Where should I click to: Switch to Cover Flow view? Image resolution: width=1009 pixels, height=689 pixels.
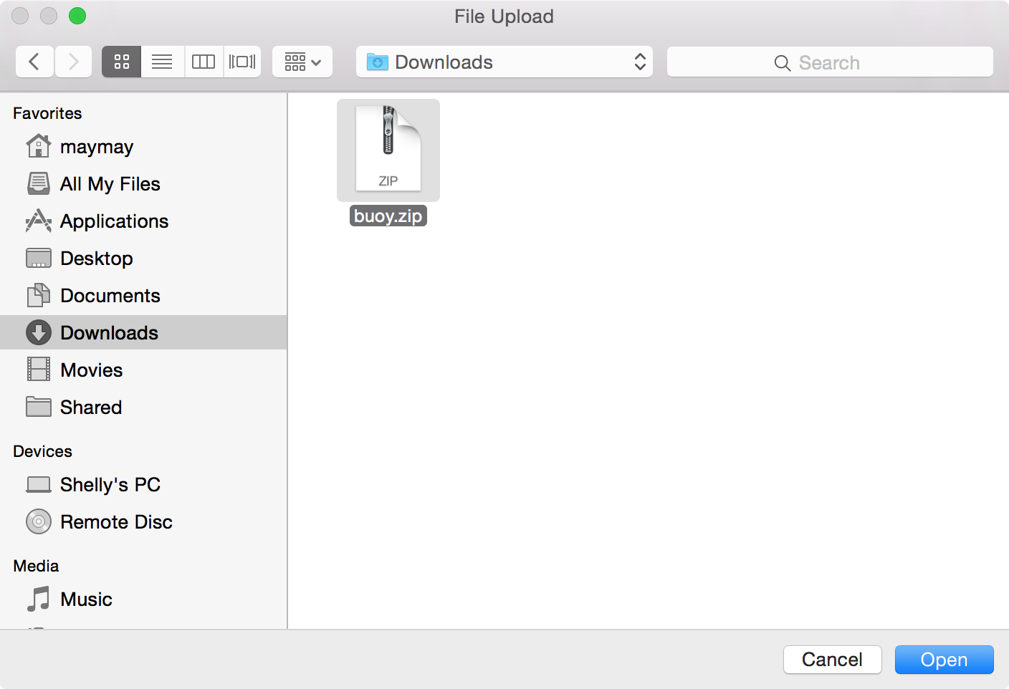242,62
